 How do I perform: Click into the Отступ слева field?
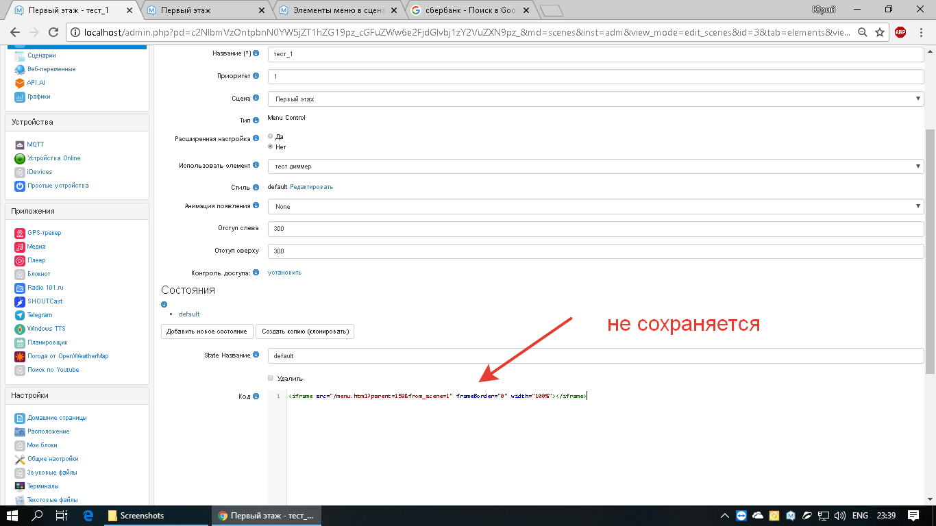point(595,229)
